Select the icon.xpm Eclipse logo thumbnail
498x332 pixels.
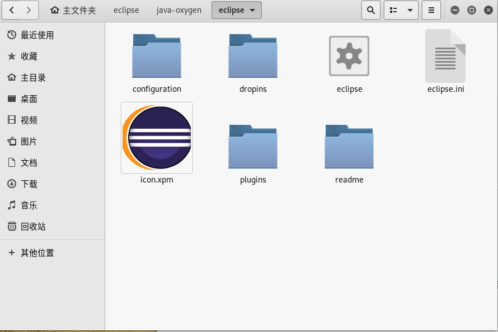point(157,138)
